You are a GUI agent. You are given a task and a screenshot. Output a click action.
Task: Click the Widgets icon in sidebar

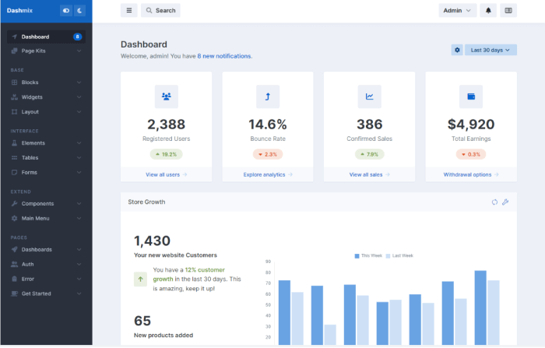click(14, 97)
